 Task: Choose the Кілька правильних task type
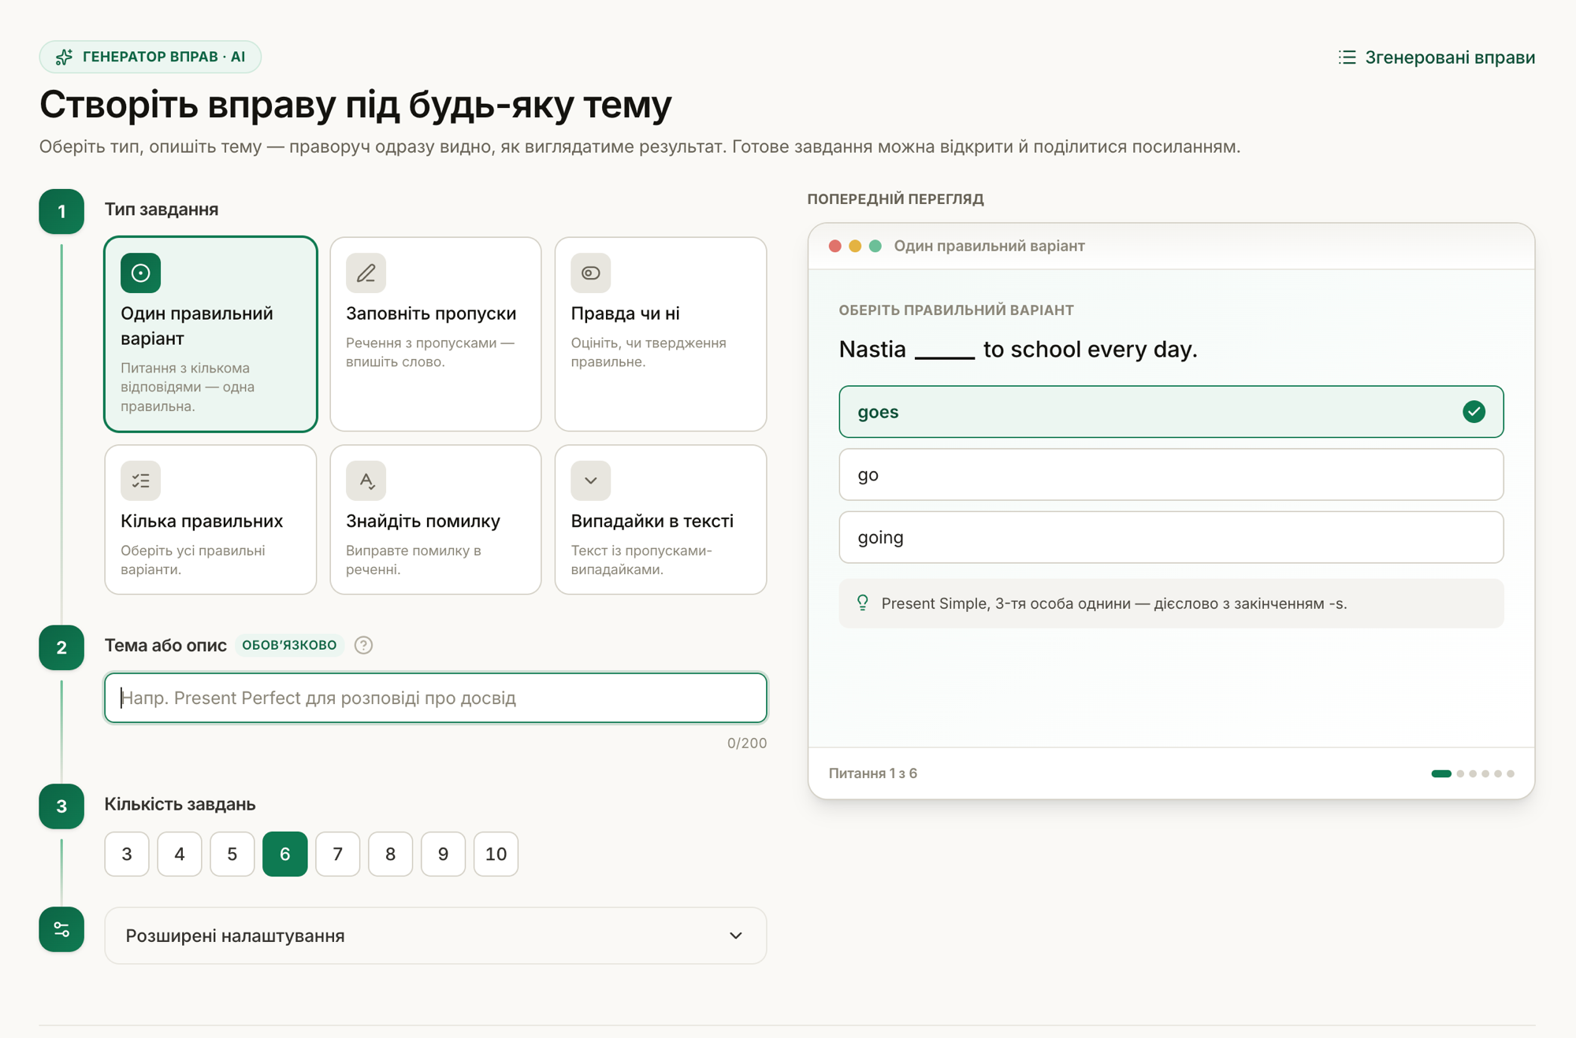click(210, 520)
